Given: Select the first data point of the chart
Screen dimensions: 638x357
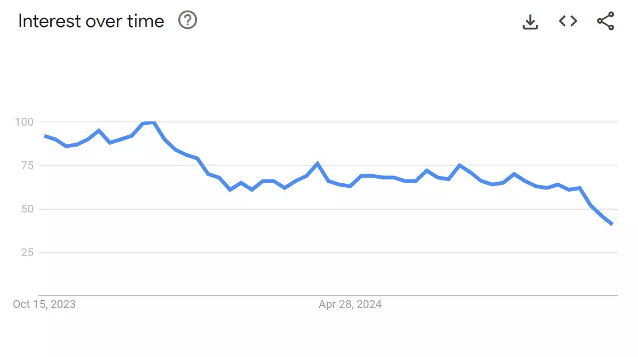Looking at the screenshot, I should coord(44,136).
